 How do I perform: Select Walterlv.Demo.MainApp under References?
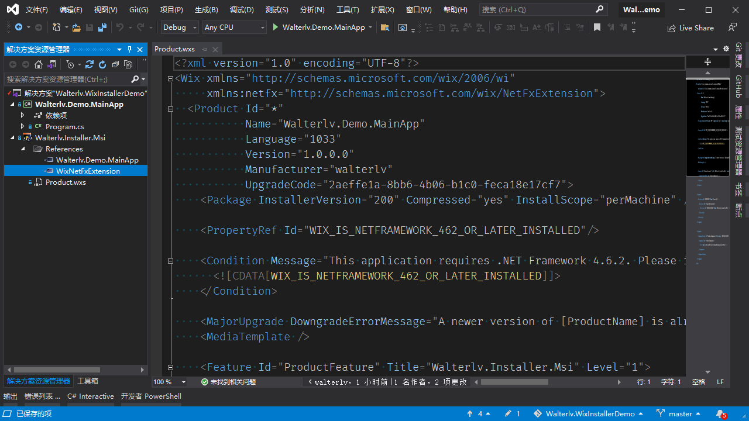coord(97,160)
